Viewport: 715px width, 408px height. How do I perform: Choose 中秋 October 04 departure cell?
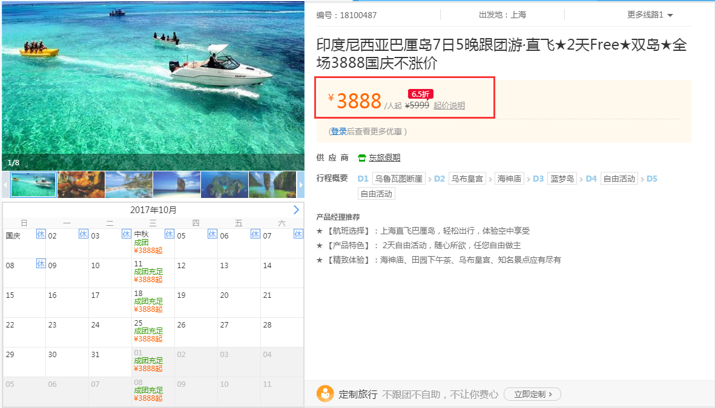(153, 243)
